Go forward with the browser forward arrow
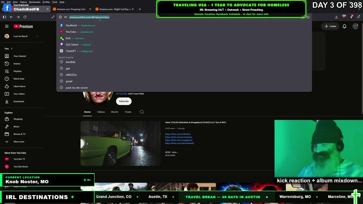Image resolution: width=363 pixels, height=204 pixels. coord(18,17)
